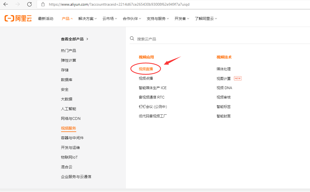Screen dimensions: 310x192
Task: Open 视频直播 product link
Action: tap(146, 69)
